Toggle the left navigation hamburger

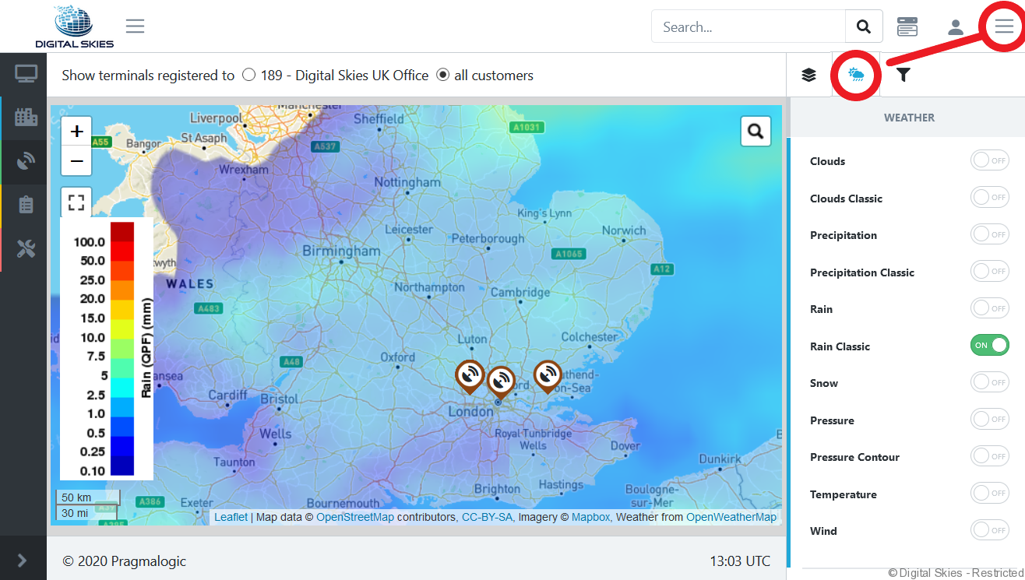click(136, 26)
